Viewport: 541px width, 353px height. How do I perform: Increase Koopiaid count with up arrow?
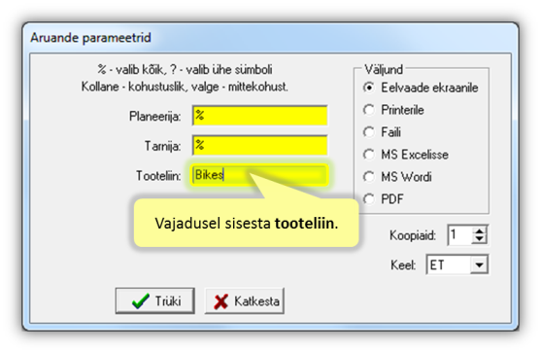479,230
